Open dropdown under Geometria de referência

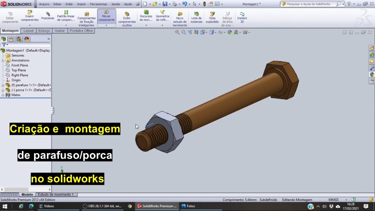click(x=162, y=25)
